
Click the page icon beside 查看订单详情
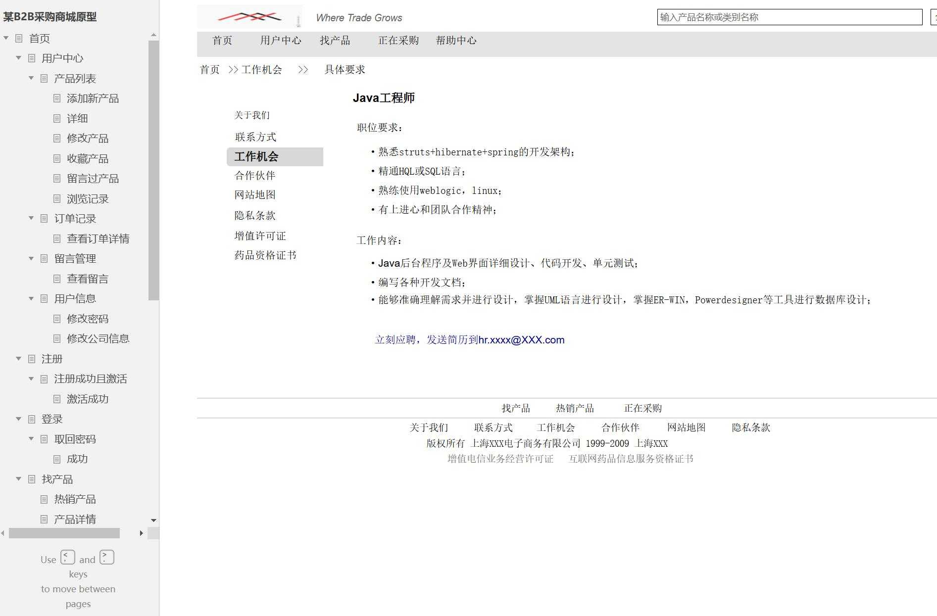point(58,238)
